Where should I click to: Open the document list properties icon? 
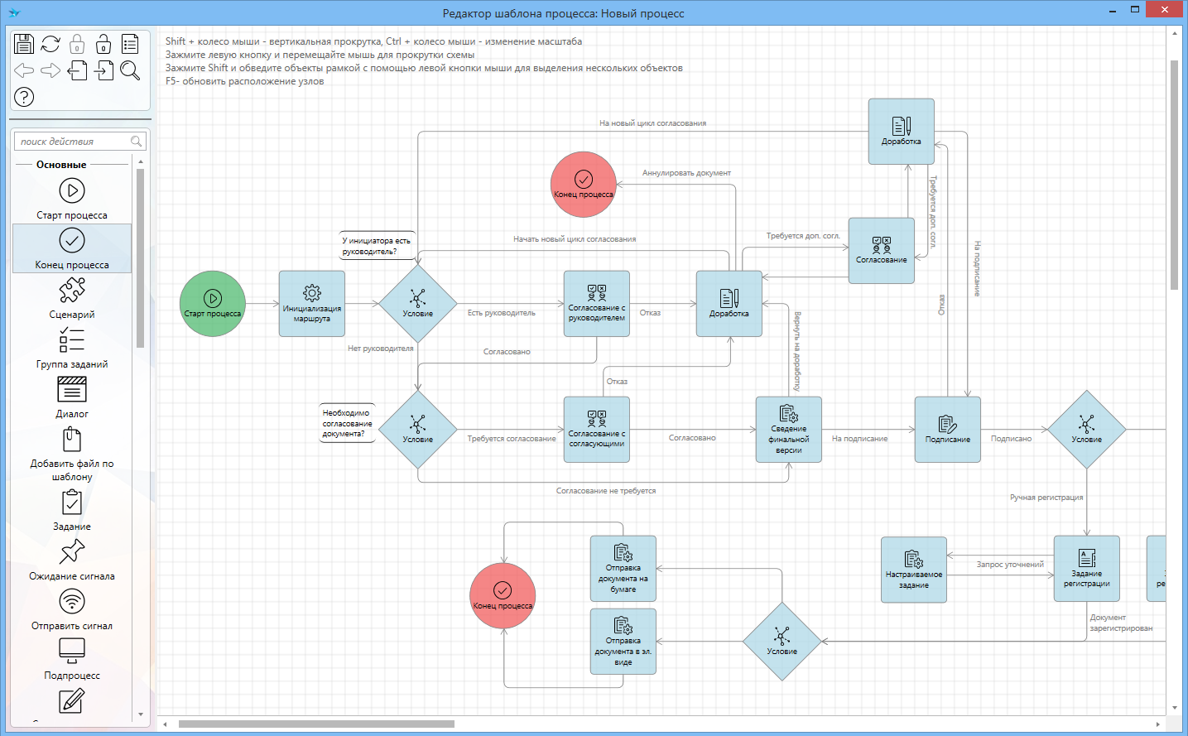pos(130,44)
